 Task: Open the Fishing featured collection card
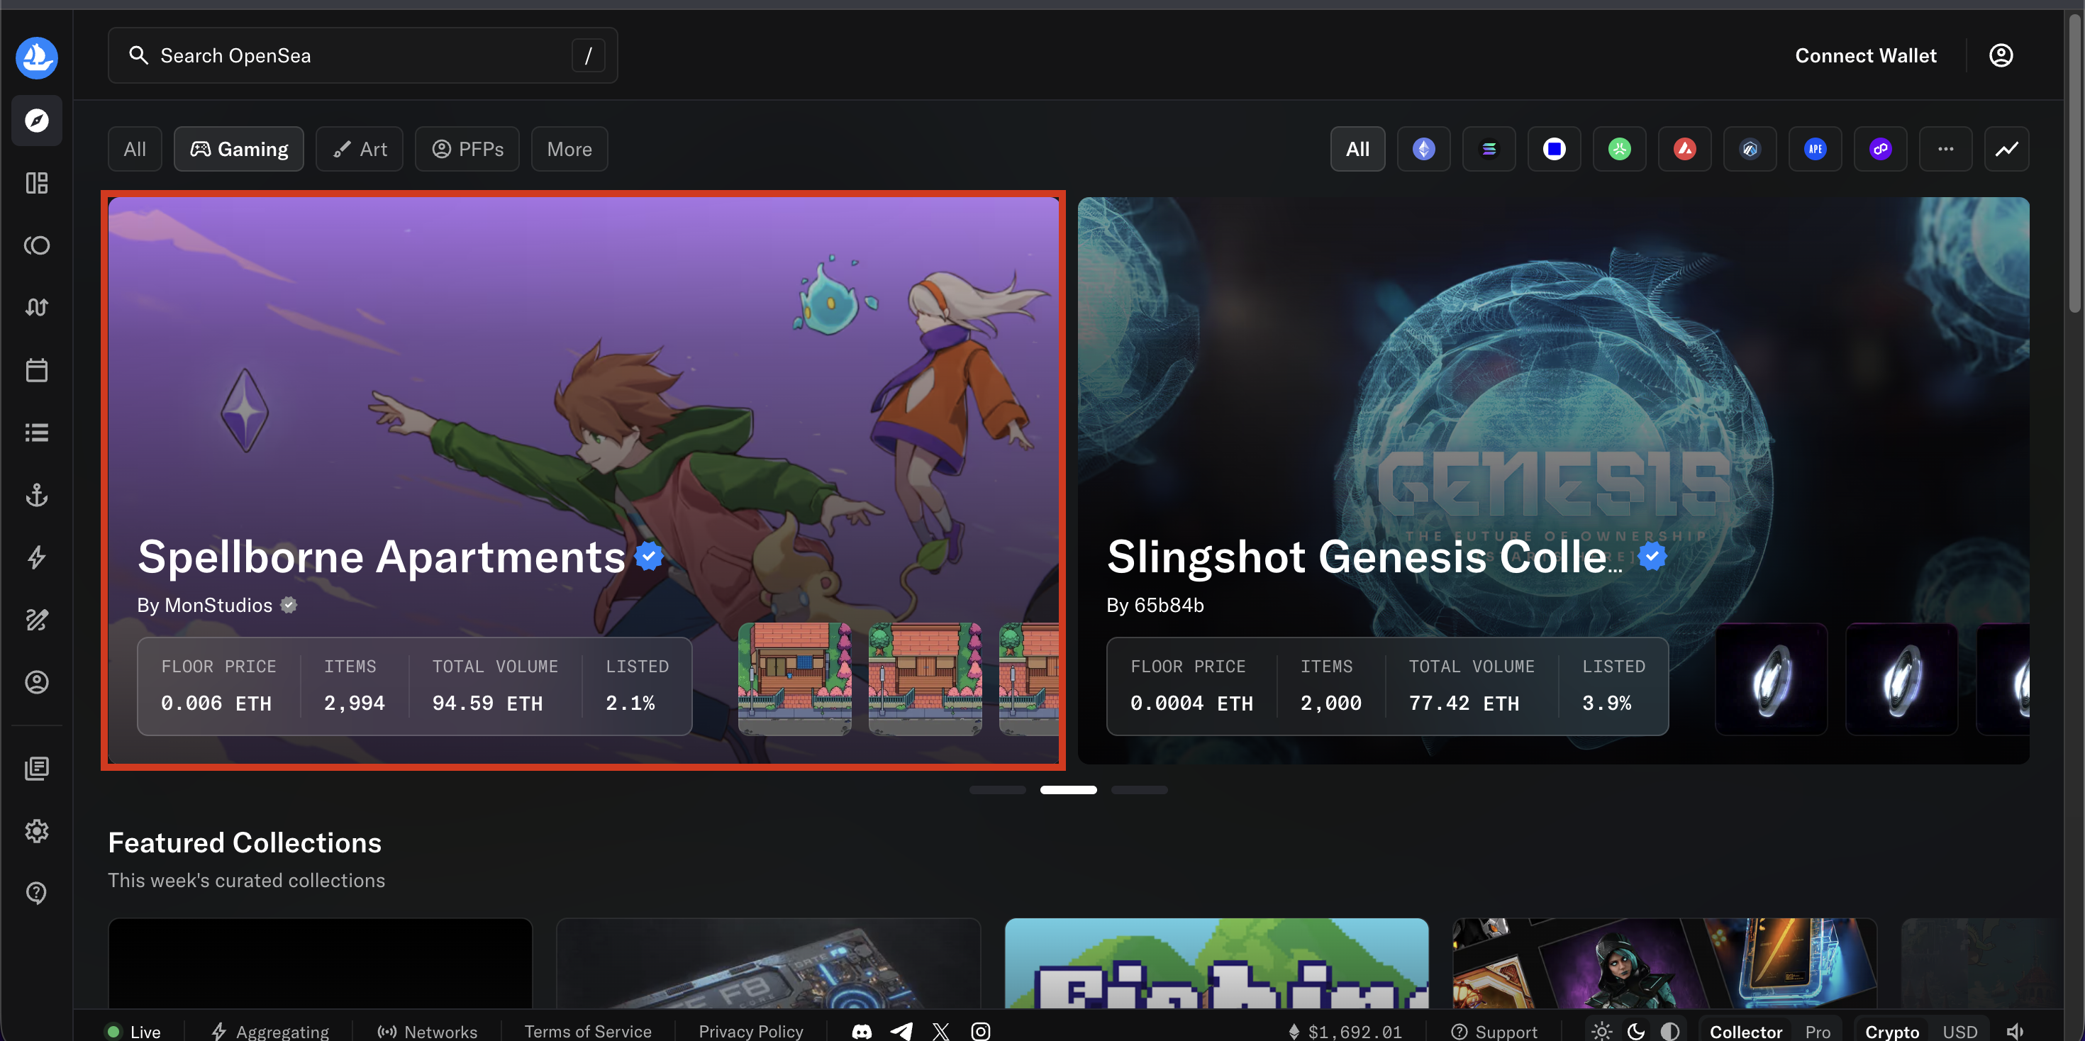(1216, 962)
